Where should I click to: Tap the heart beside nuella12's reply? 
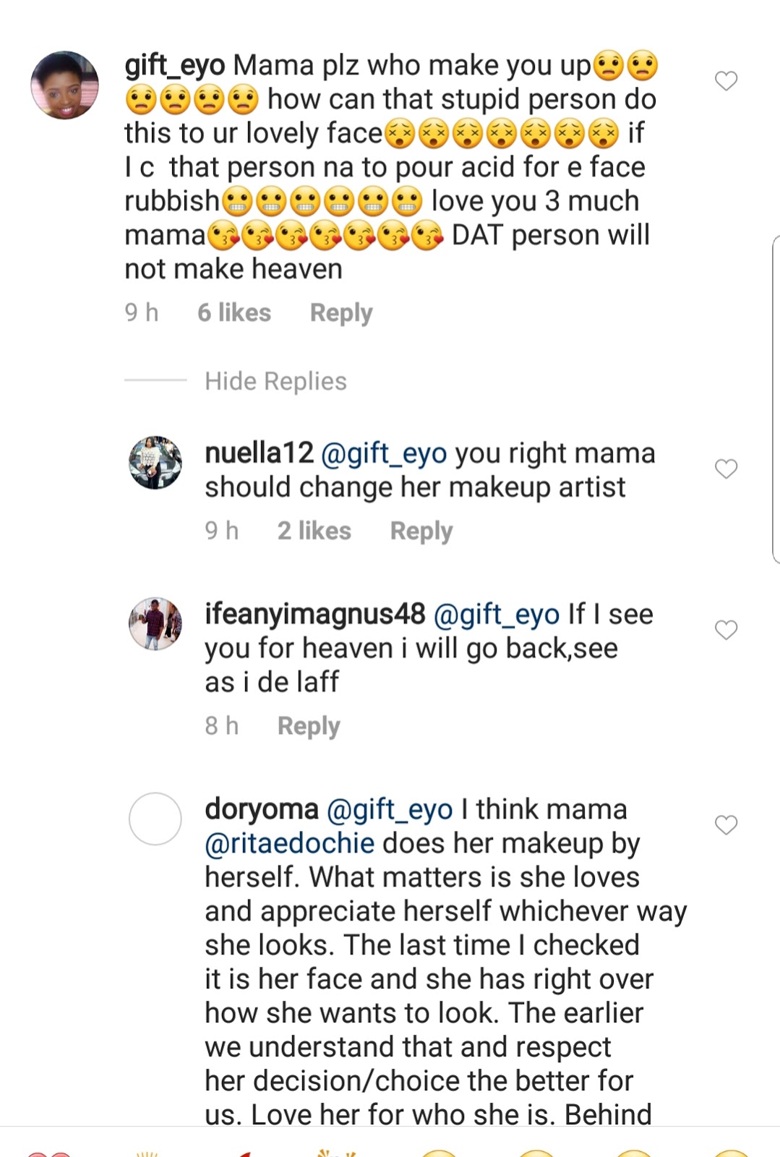tap(726, 469)
